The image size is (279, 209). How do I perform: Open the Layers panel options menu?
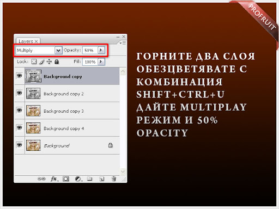coord(123,43)
